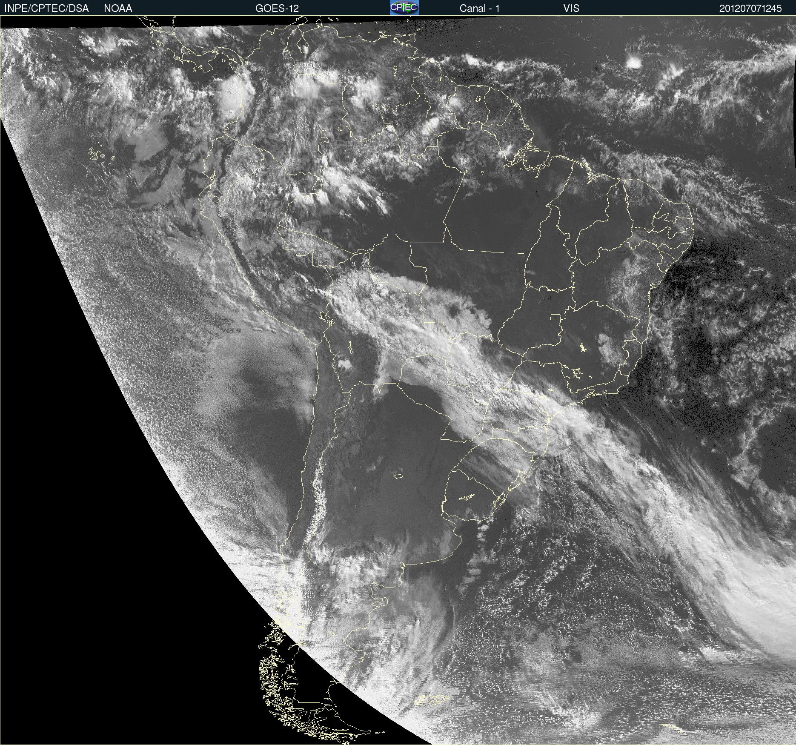796x745 pixels.
Task: Click the Canal - 1 label
Action: click(x=480, y=9)
